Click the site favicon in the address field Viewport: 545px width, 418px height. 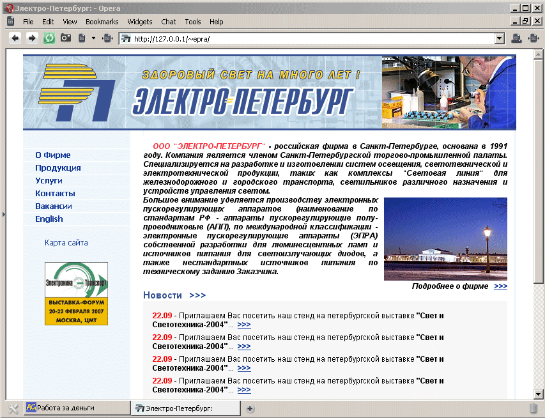click(x=126, y=38)
